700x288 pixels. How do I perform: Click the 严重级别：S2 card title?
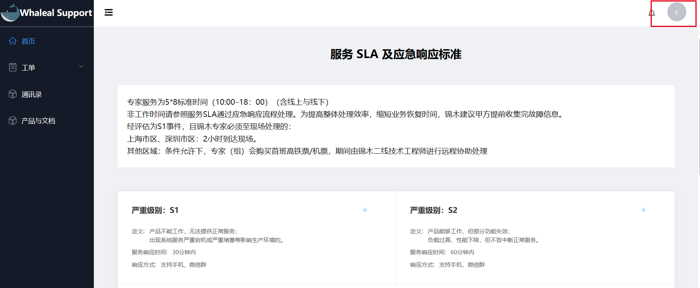433,210
